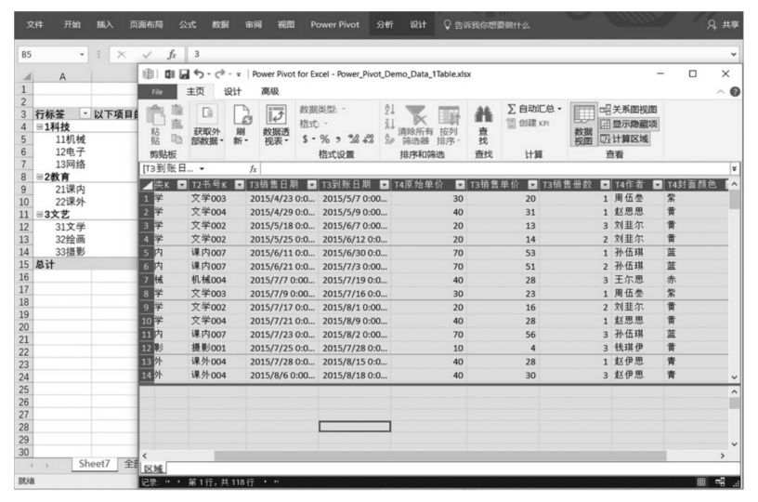758x502 pixels.
Task: Click the 区域 sheet tab in Power Pivot
Action: coord(153,469)
